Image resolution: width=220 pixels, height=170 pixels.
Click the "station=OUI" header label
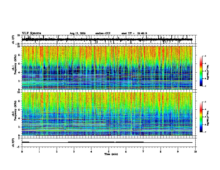[x=103, y=33]
